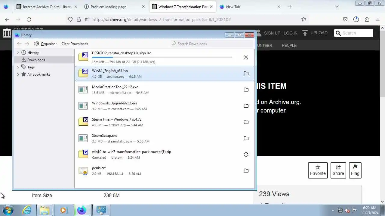Click the UPLOAD link on archive.org
Screen dimensions: 385x216
point(315,33)
